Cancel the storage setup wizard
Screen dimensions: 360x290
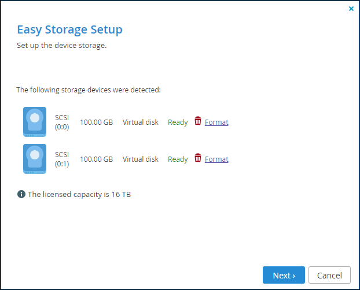click(329, 275)
